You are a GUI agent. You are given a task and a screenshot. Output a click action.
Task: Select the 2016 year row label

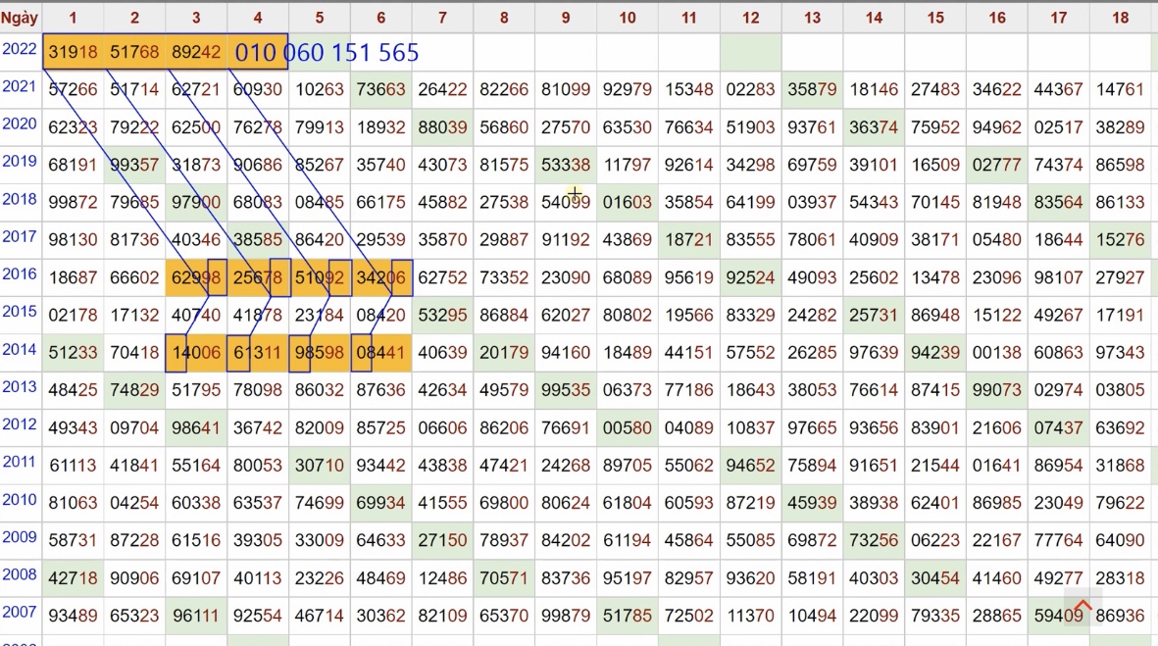[20, 274]
